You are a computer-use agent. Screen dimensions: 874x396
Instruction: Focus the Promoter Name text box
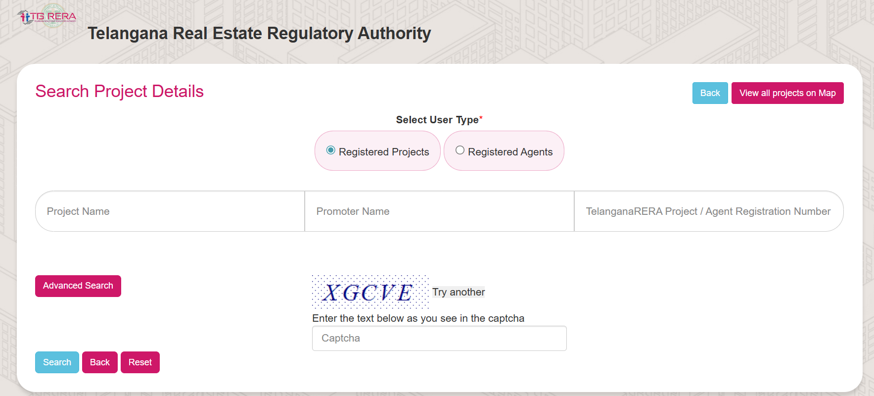[x=439, y=211]
